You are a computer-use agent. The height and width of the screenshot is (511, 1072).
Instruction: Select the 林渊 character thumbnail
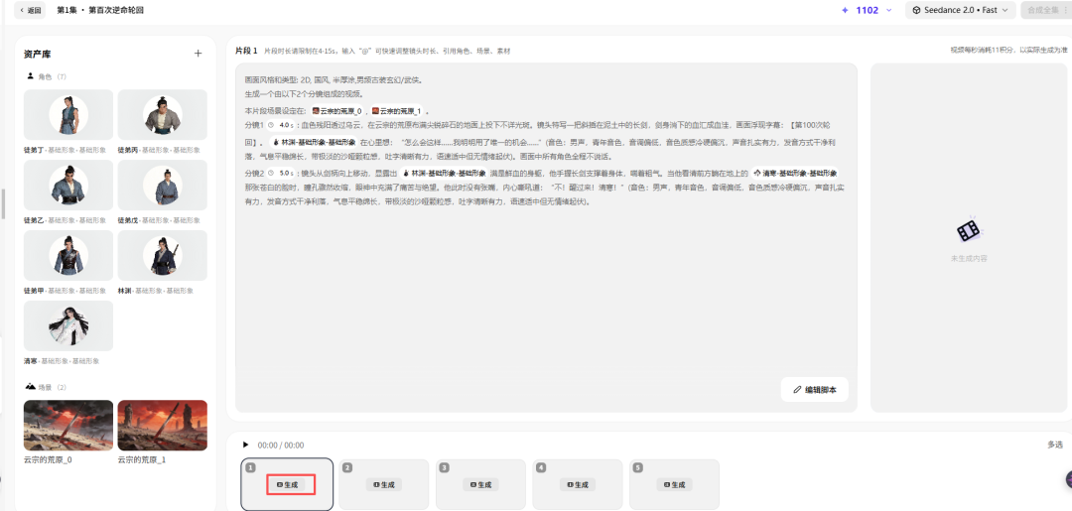tap(162, 256)
